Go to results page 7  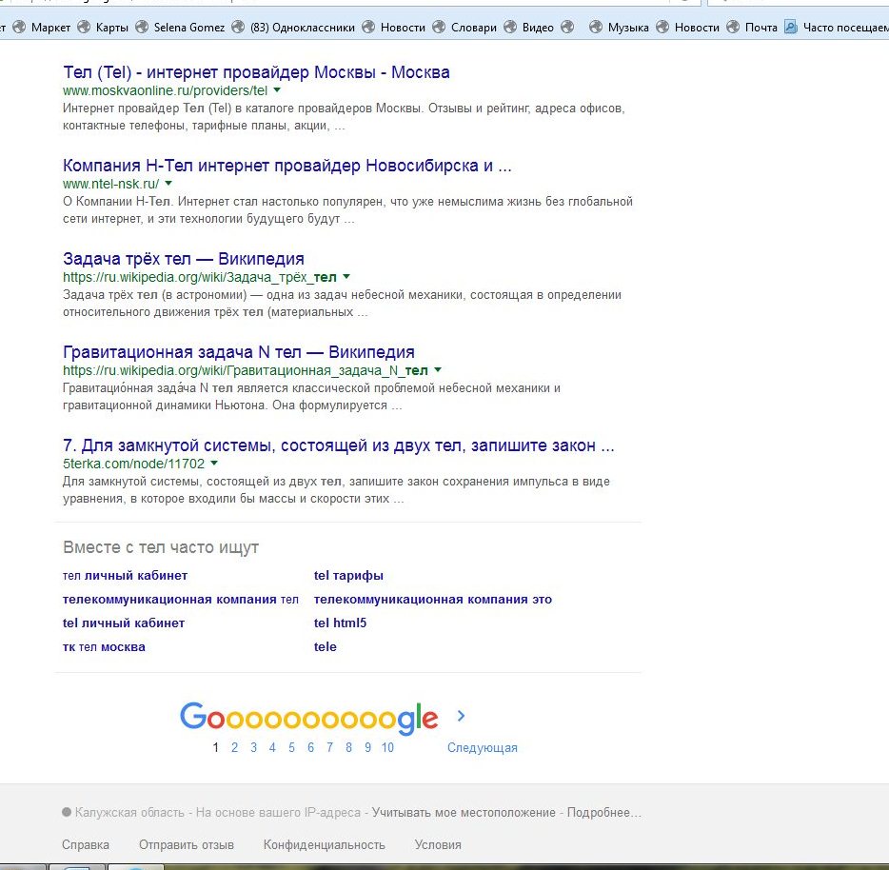(x=329, y=747)
